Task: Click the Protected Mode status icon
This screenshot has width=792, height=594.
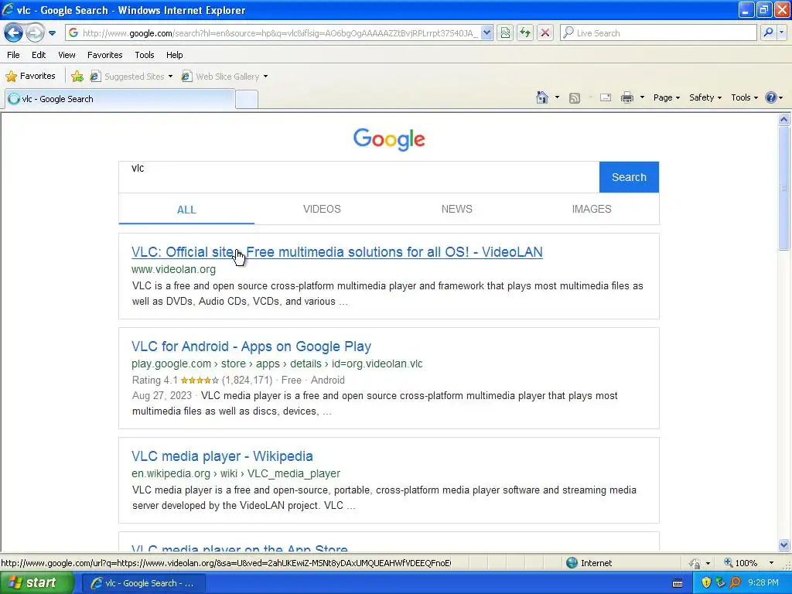Action: point(695,563)
